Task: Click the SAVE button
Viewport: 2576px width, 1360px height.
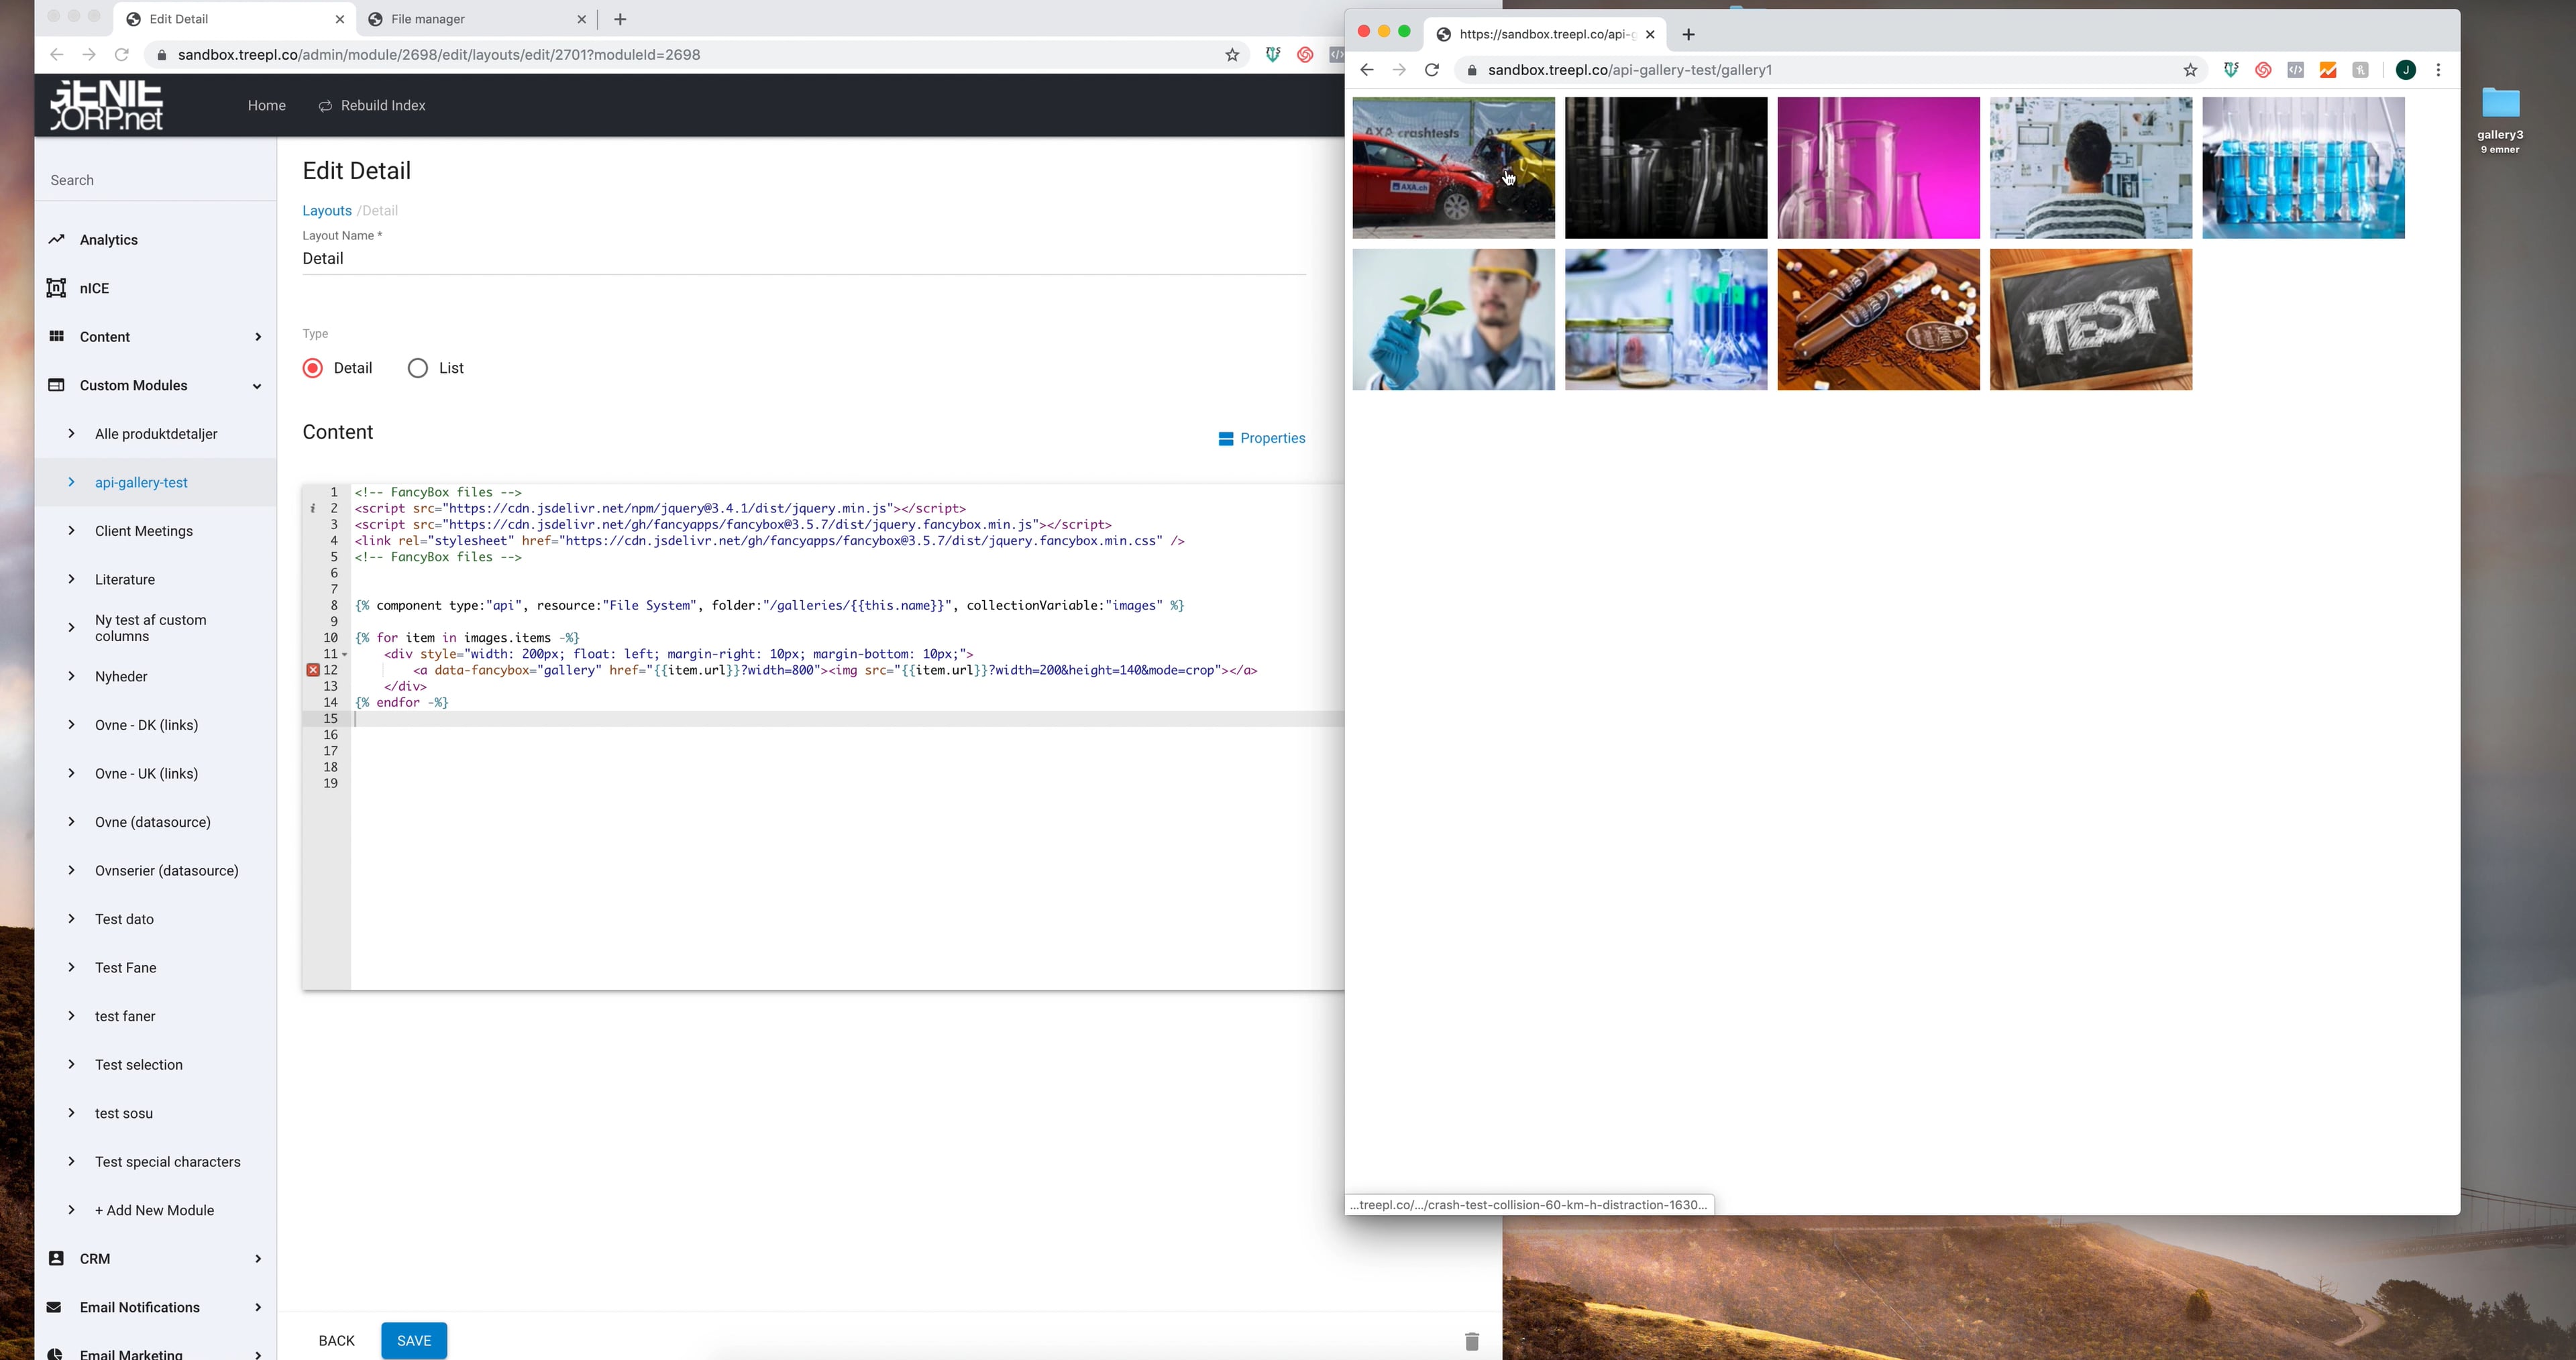Action: (x=414, y=1341)
